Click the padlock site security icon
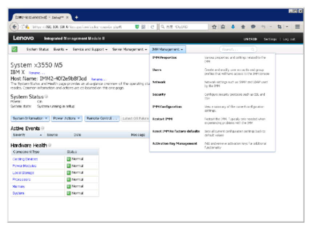 click(27, 27)
